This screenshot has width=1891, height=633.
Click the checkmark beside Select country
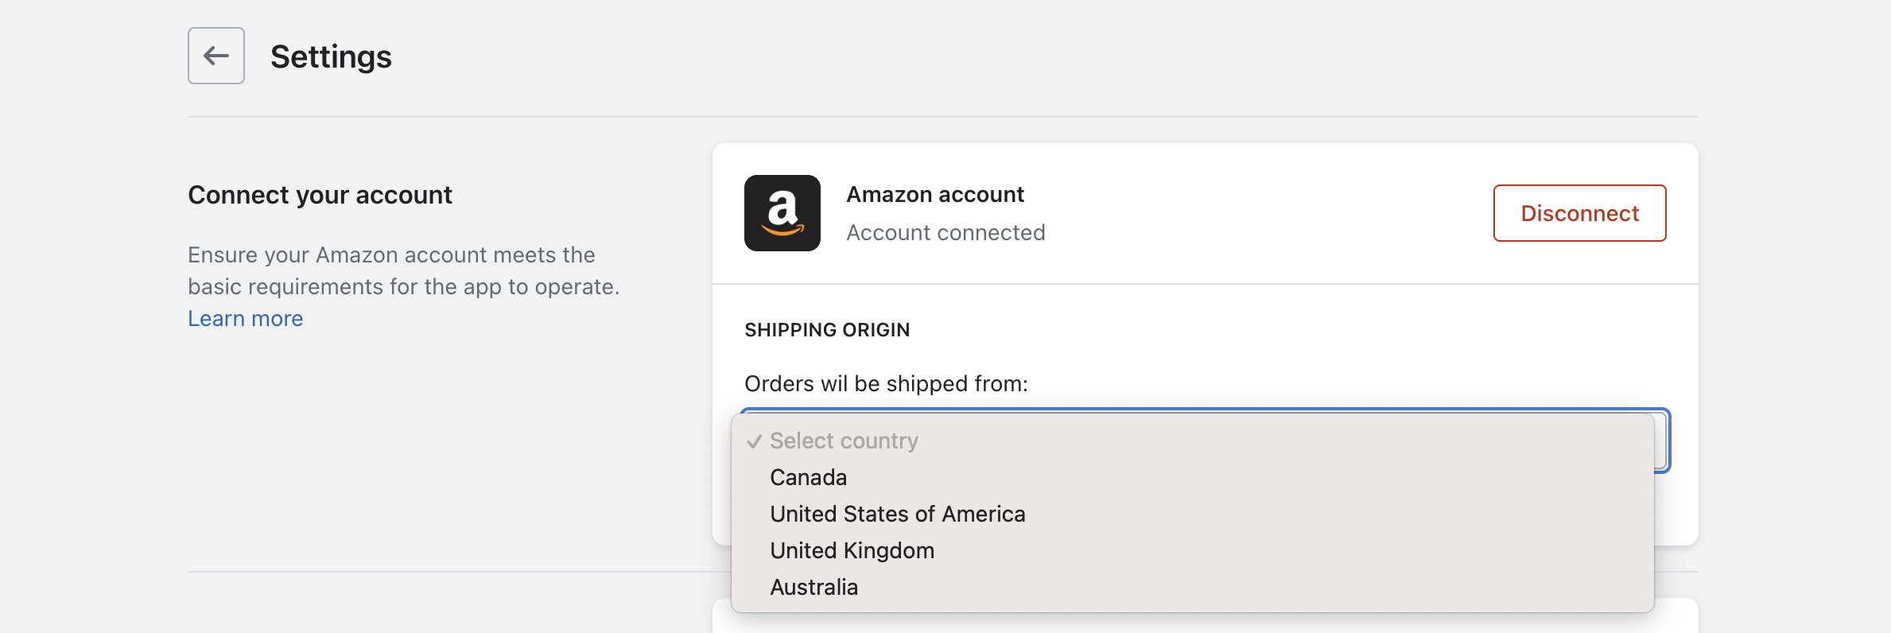754,441
